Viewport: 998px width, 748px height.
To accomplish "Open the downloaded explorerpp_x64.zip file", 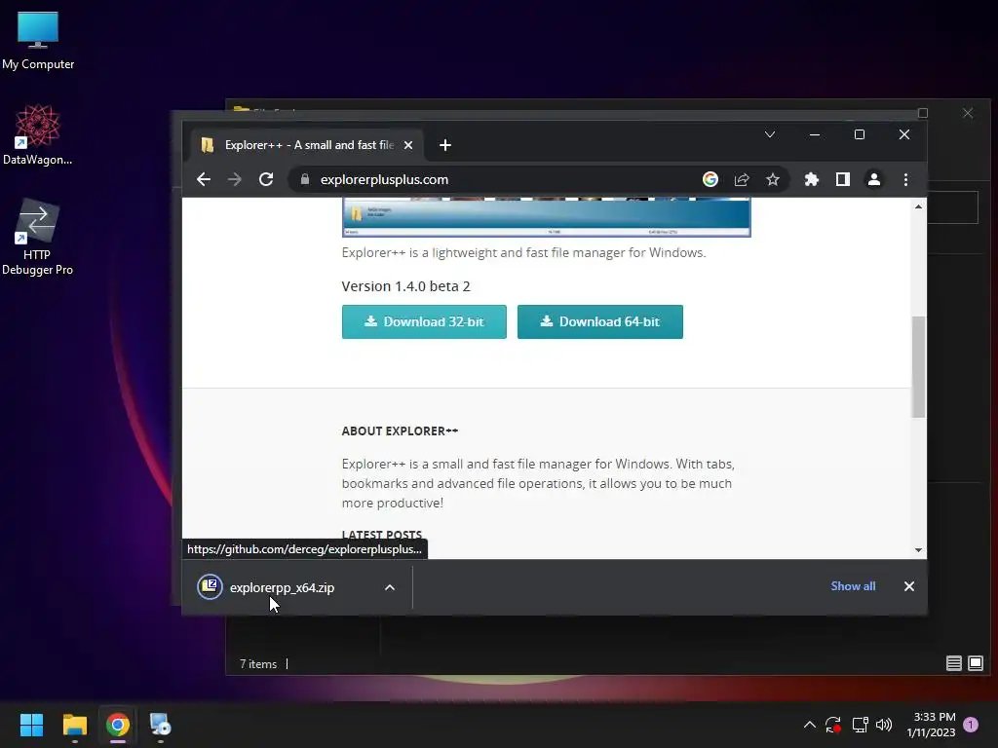I will point(282,587).
